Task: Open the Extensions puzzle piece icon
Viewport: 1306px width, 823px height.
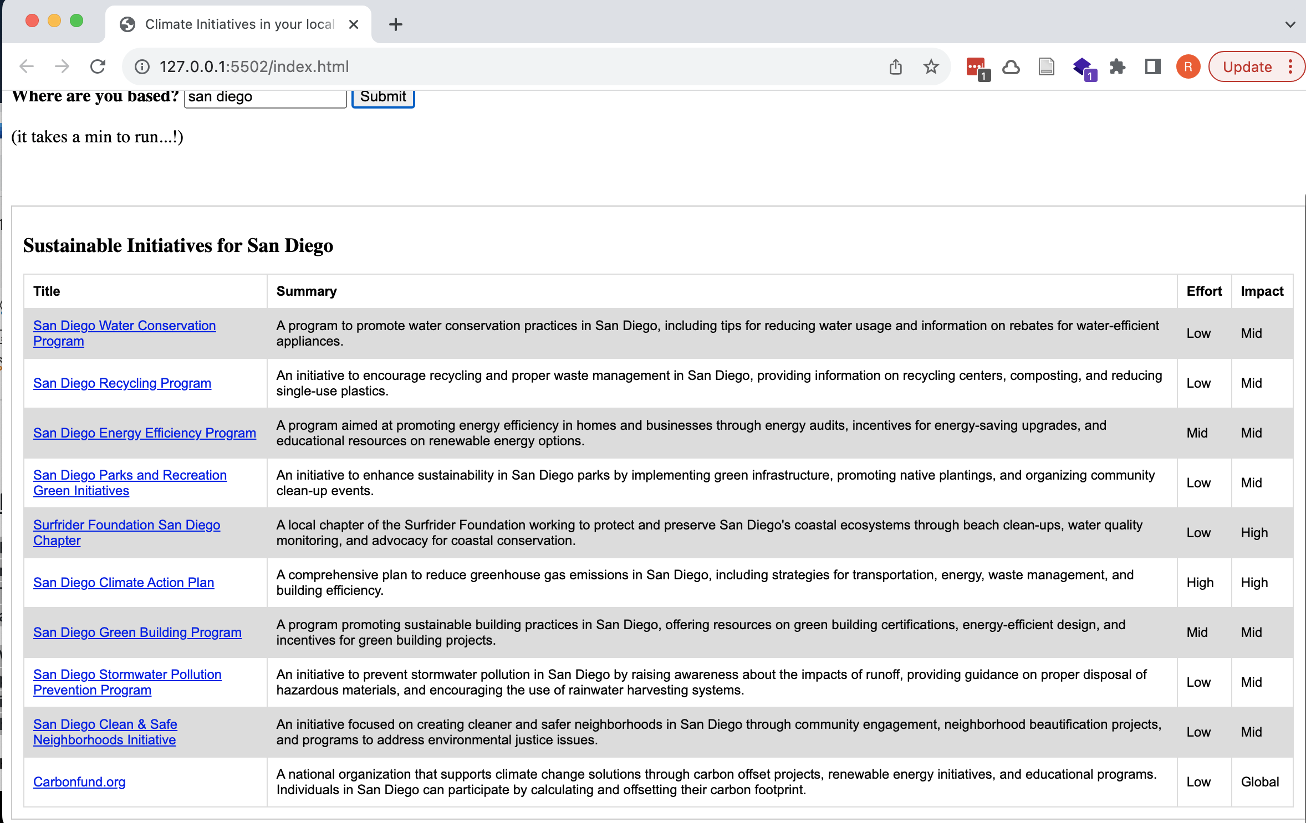Action: point(1118,66)
